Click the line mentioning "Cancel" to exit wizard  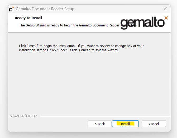[69, 50]
